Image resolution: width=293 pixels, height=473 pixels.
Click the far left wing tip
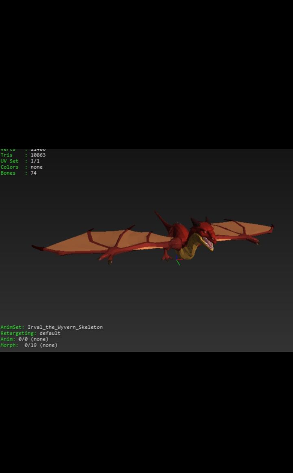point(37,247)
